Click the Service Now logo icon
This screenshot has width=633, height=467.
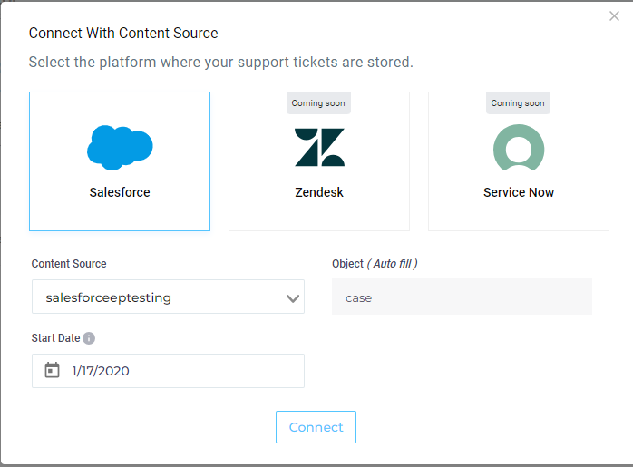(518, 147)
